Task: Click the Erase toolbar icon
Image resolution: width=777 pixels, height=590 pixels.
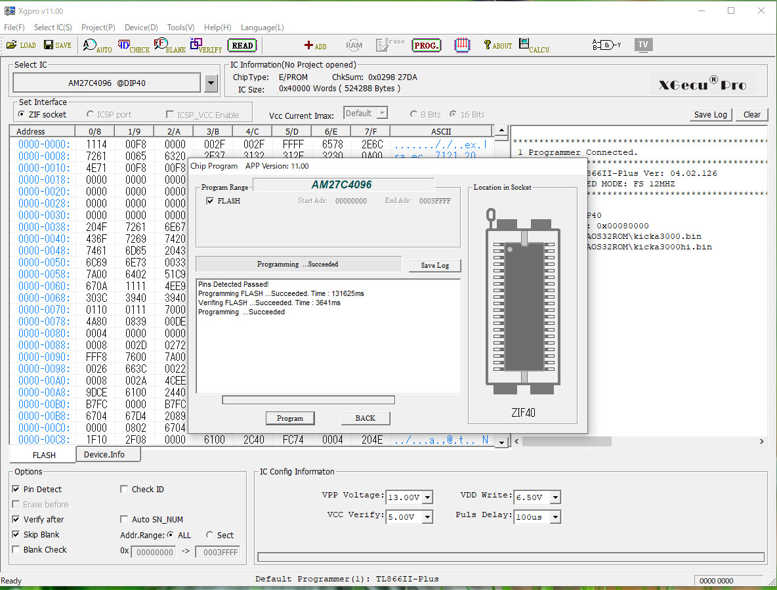Action: click(x=390, y=45)
